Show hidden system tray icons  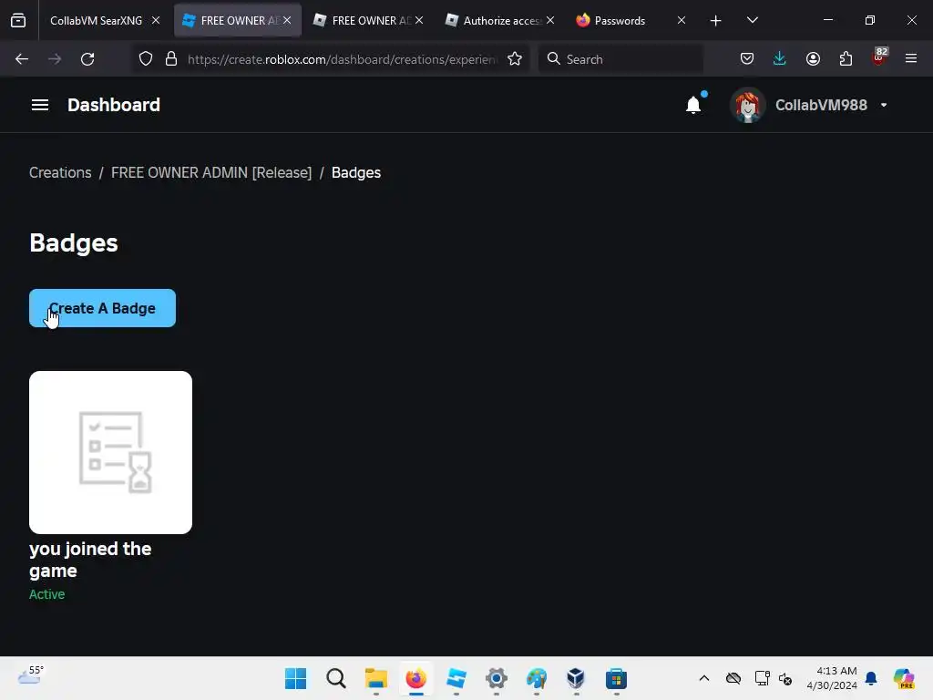[704, 678]
